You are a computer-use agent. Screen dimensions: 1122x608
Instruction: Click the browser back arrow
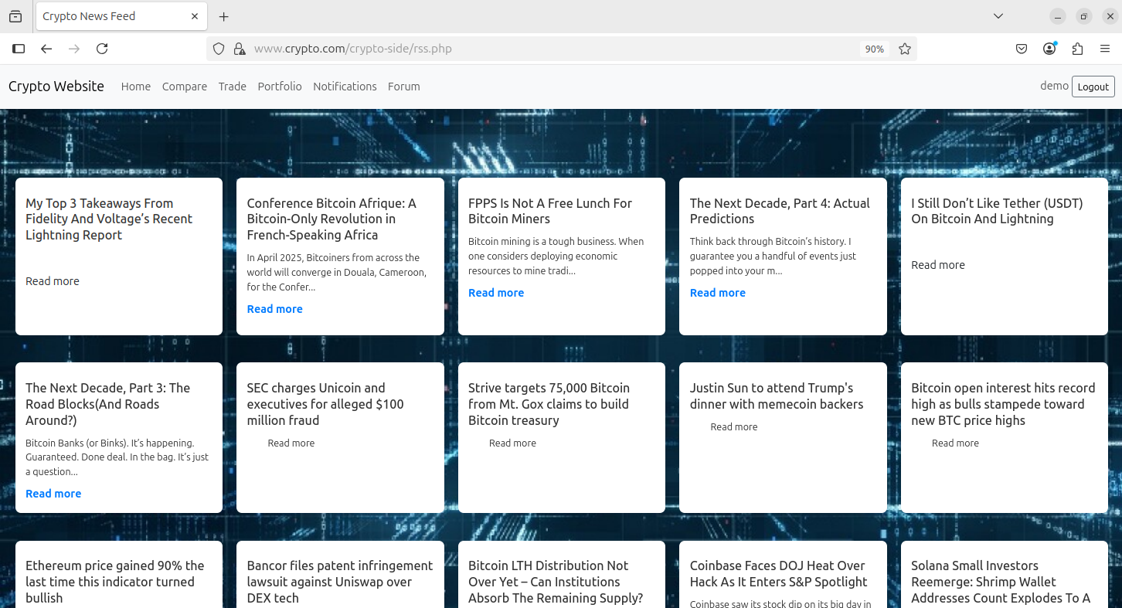46,49
